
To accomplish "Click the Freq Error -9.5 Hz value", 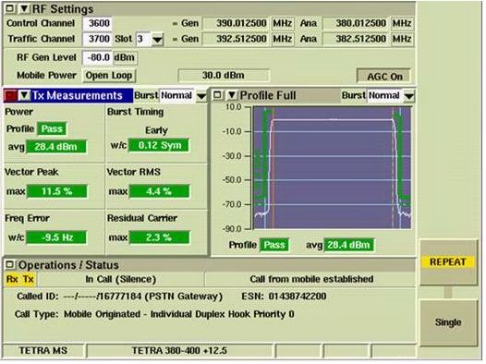I will pyautogui.click(x=56, y=237).
